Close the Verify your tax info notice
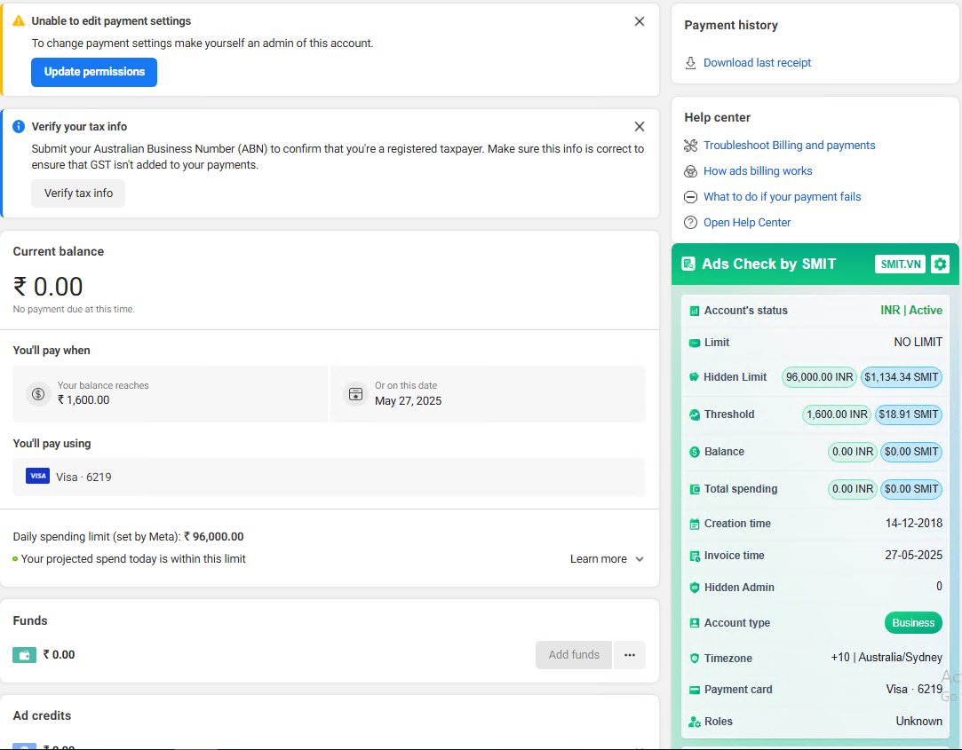Image resolution: width=962 pixels, height=750 pixels. click(640, 126)
